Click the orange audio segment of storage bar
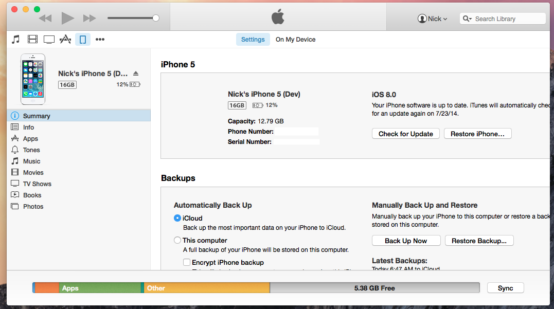This screenshot has height=309, width=554. pos(47,288)
